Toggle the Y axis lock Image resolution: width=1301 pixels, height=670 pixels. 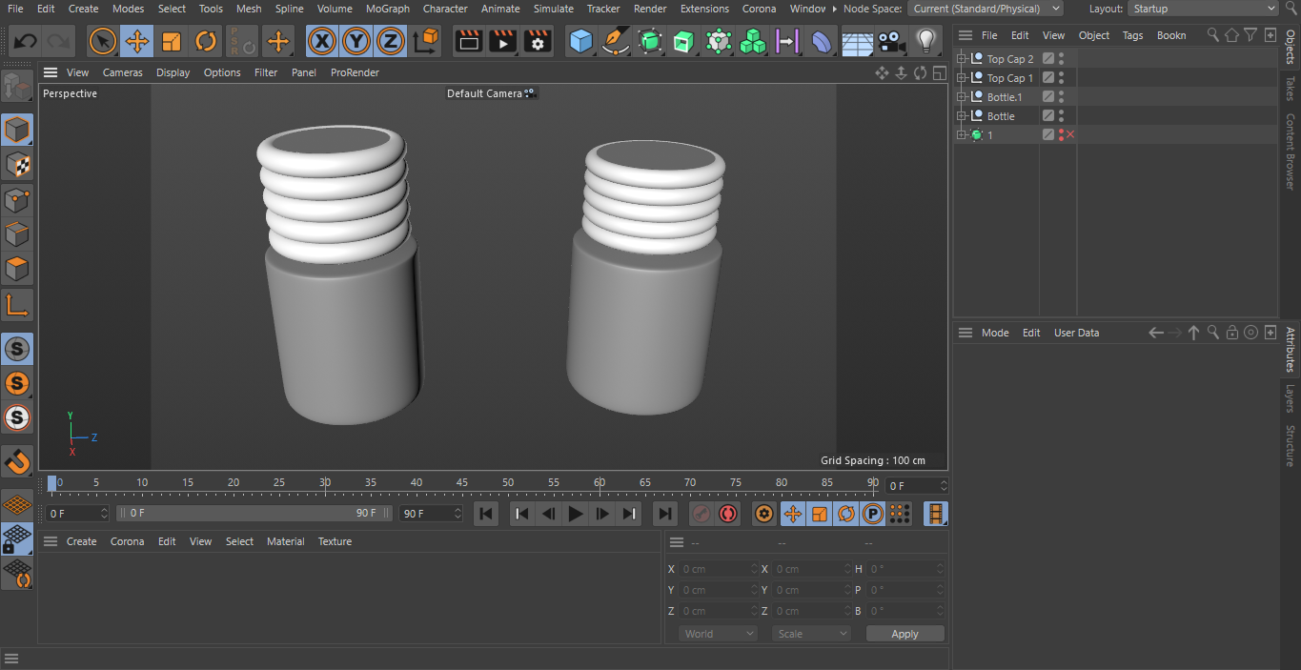pyautogui.click(x=356, y=42)
